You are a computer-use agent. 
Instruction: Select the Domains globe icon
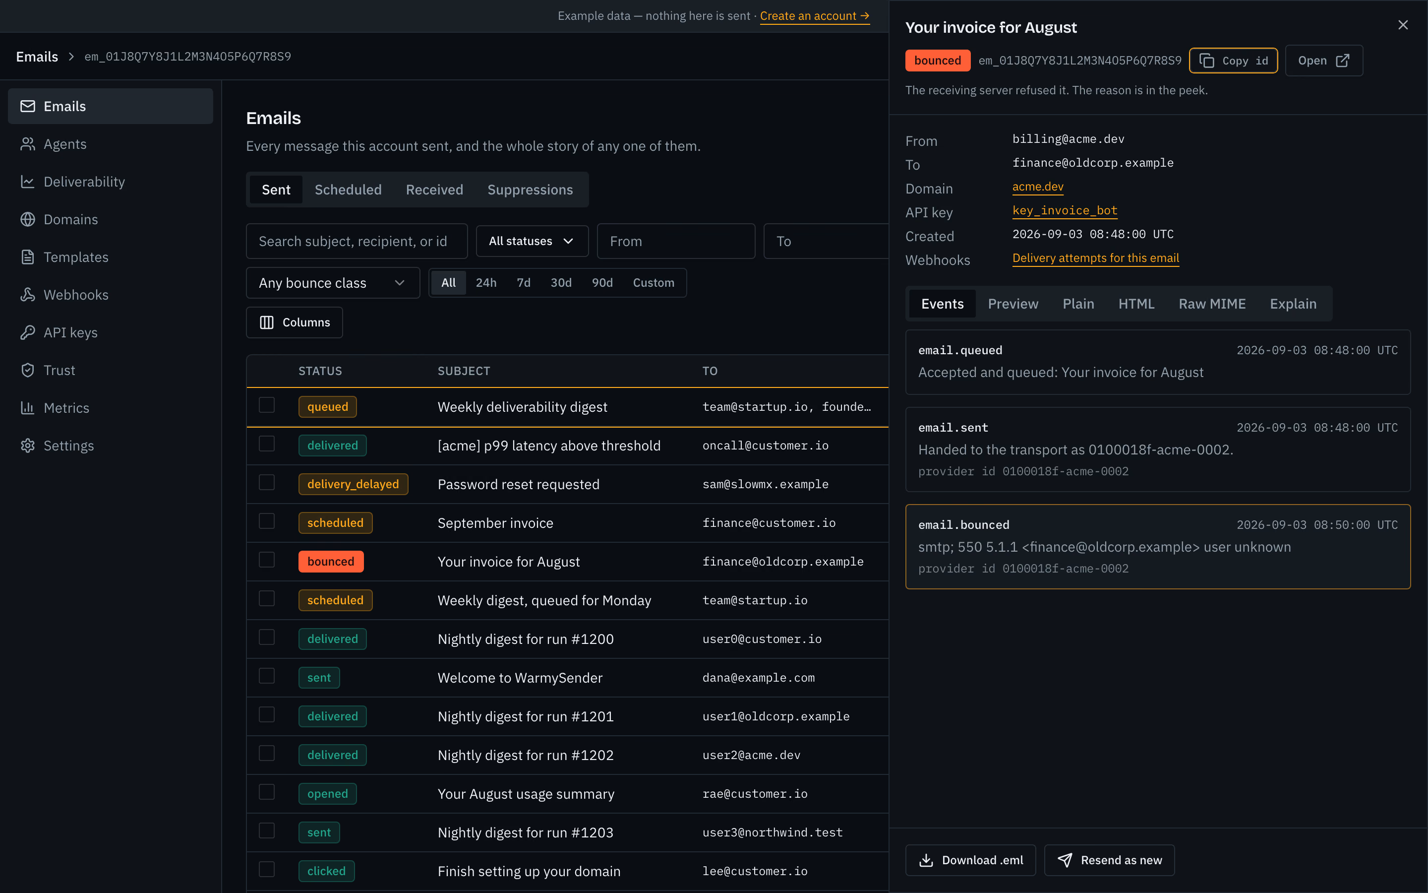28,220
